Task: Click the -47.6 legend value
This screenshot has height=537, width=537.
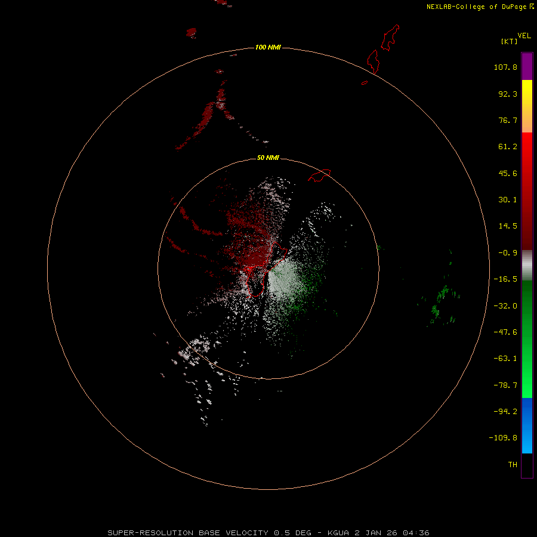Action: [505, 332]
